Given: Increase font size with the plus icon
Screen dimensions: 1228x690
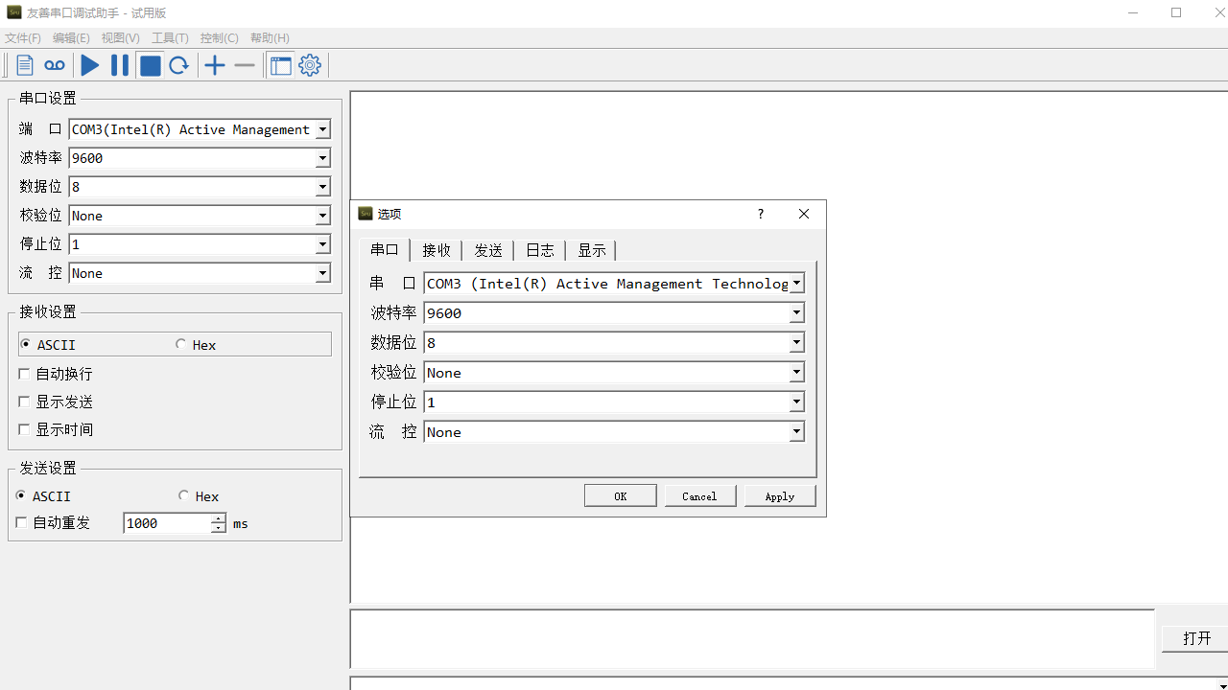Looking at the screenshot, I should click(215, 65).
